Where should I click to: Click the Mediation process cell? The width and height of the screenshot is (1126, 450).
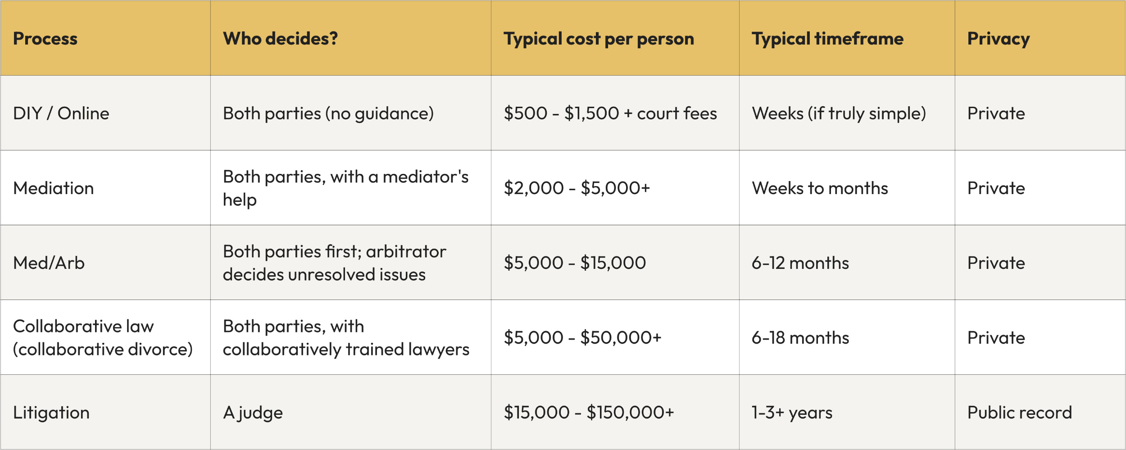54,188
